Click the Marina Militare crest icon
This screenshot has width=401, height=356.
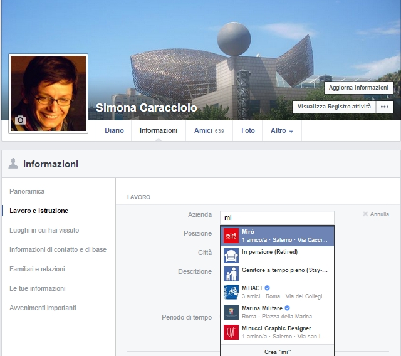coord(231,312)
